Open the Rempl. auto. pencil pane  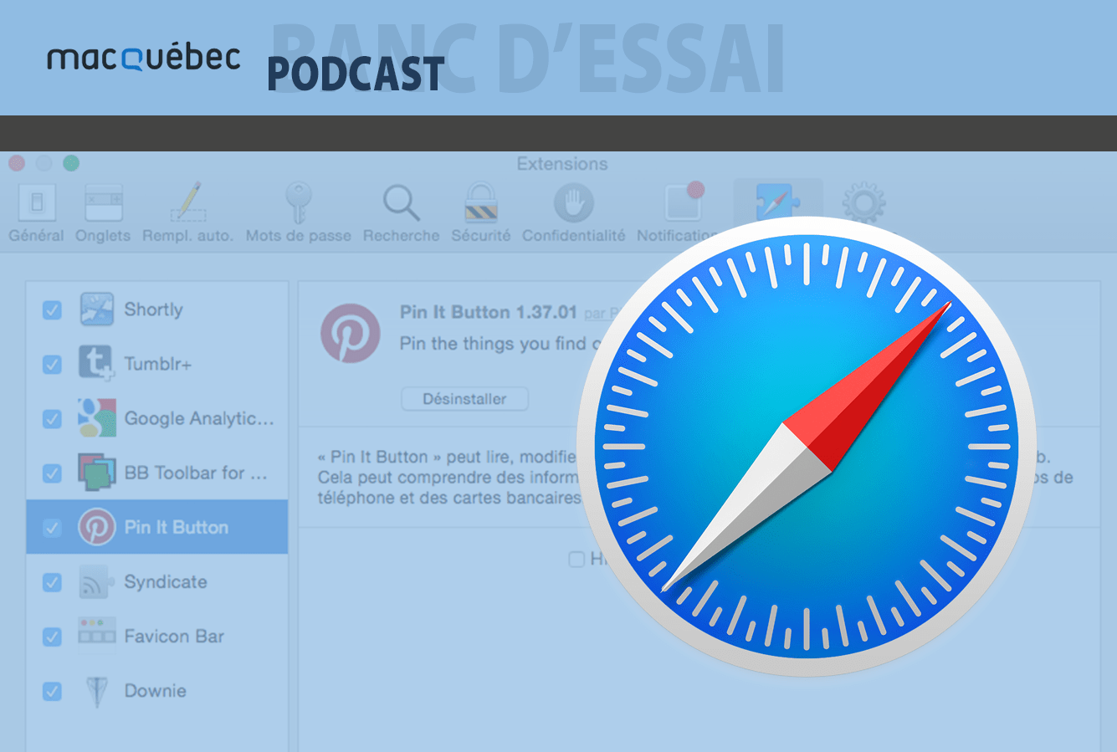click(187, 213)
